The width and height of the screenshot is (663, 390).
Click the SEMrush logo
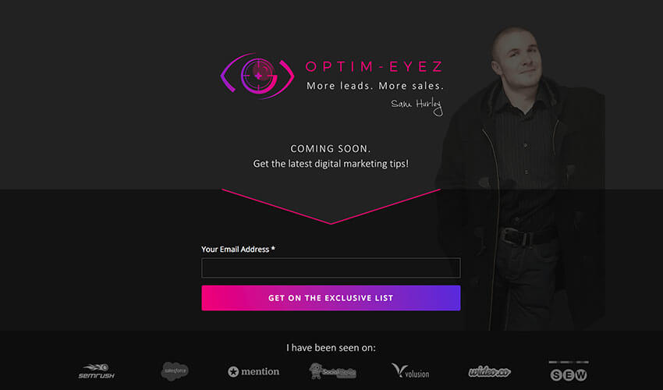tap(97, 371)
